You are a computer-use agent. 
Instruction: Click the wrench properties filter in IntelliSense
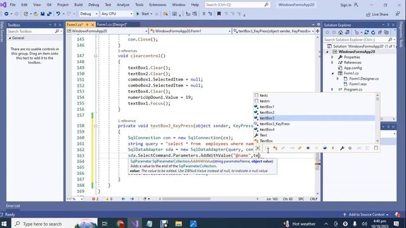tap(342, 148)
